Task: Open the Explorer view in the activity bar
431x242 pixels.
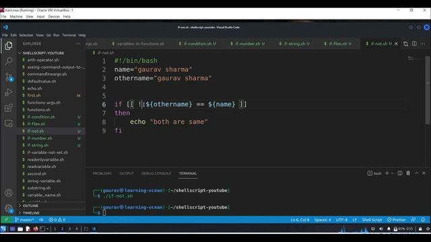Action: [9, 46]
